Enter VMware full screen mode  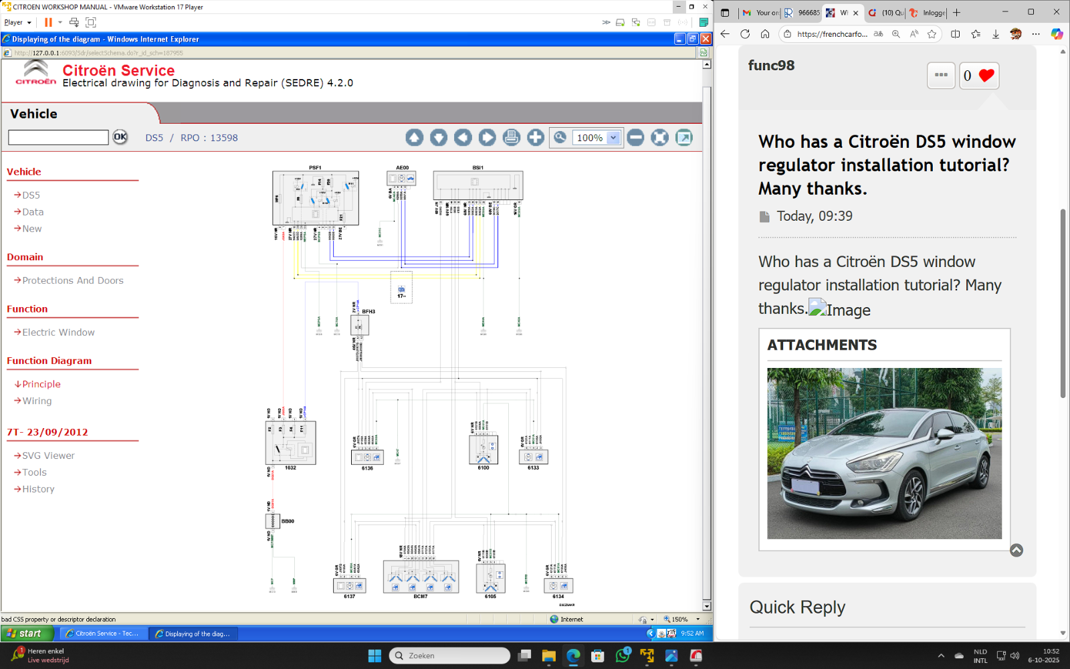[x=91, y=22]
